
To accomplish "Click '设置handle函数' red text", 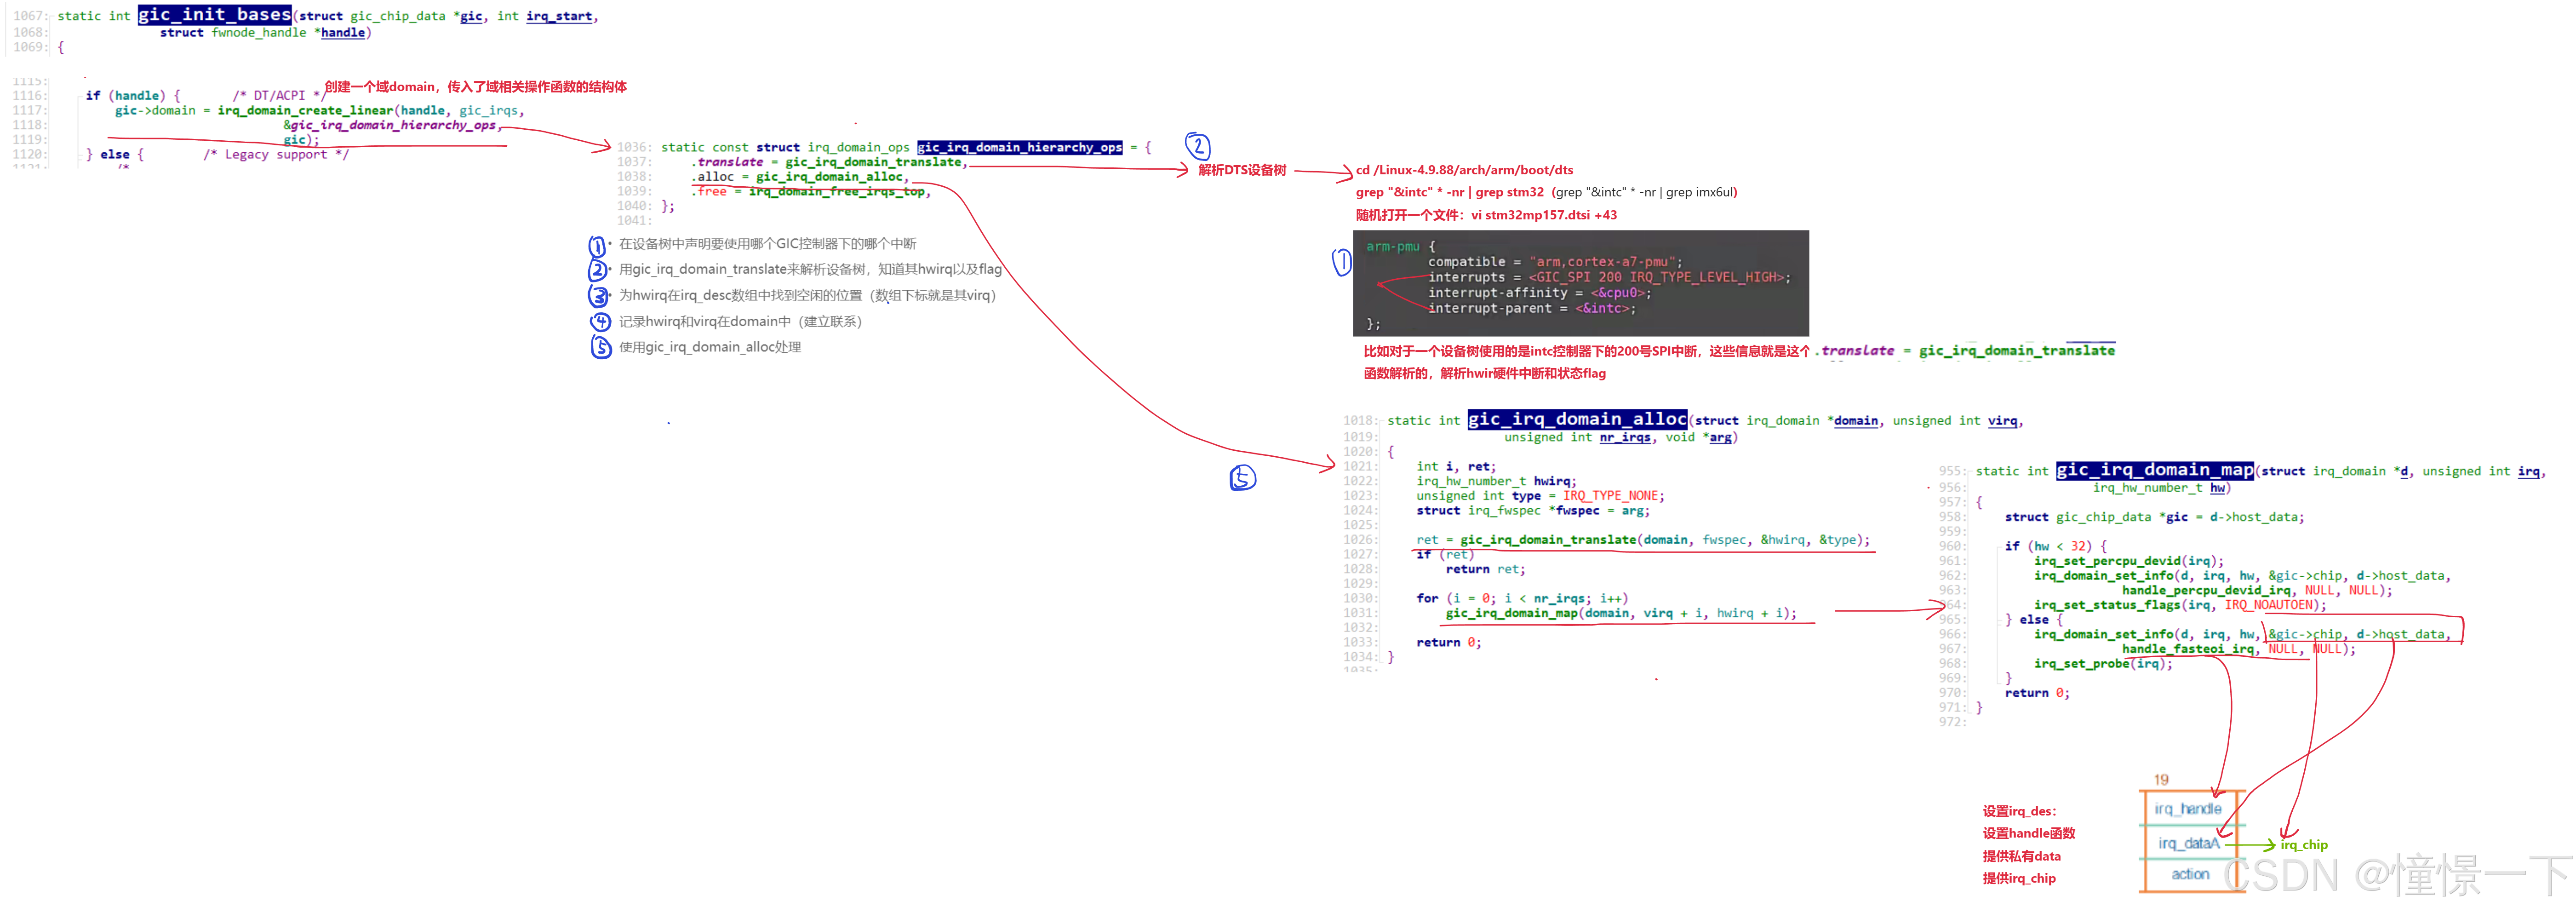I will click(x=2029, y=834).
